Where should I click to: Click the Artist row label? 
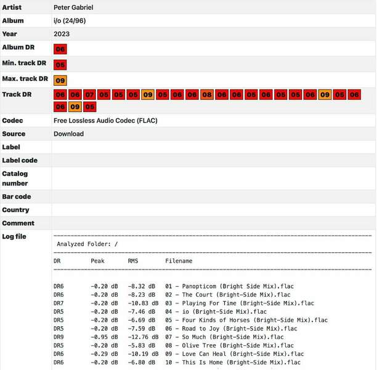[12, 7]
